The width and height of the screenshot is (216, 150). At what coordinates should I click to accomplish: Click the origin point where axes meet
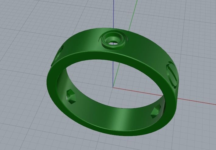113,87
